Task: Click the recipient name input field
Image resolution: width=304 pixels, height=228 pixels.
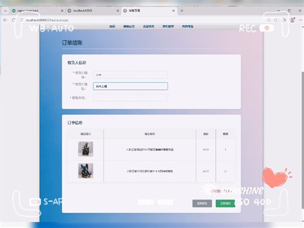Action: click(x=130, y=75)
